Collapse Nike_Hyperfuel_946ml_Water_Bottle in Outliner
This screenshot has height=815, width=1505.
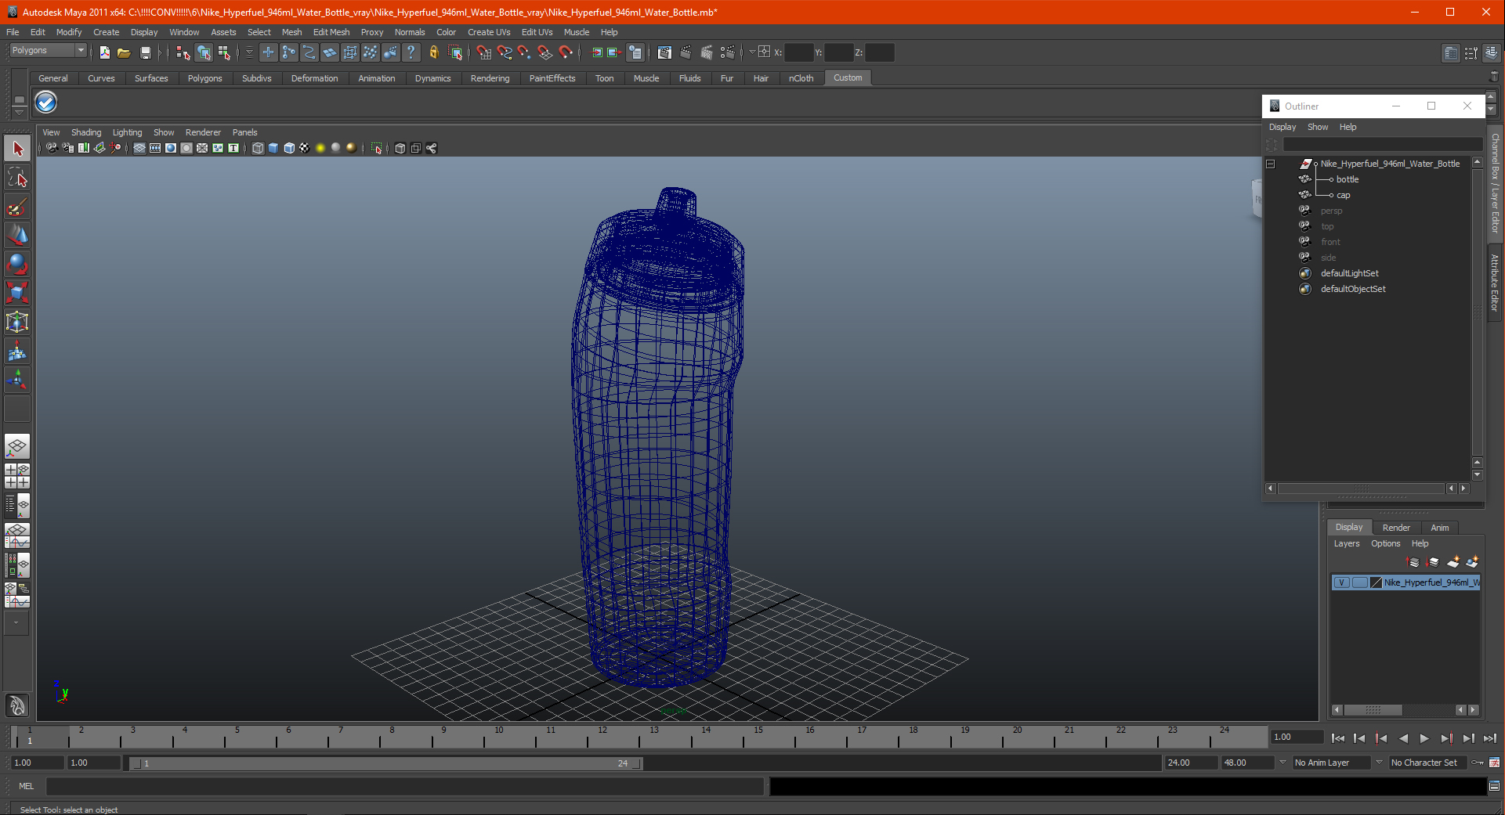tap(1271, 164)
